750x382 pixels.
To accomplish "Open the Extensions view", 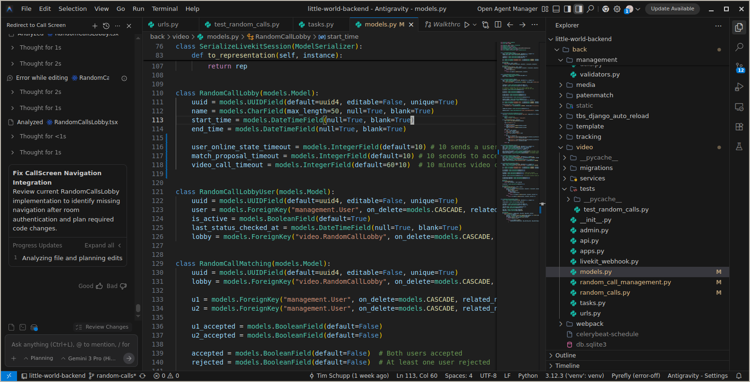I will tap(739, 127).
